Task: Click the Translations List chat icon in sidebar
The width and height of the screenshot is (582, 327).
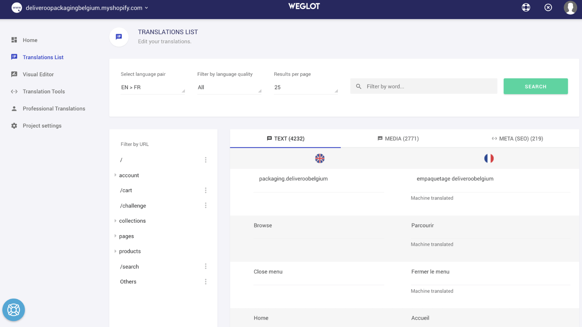Action: [x=14, y=57]
